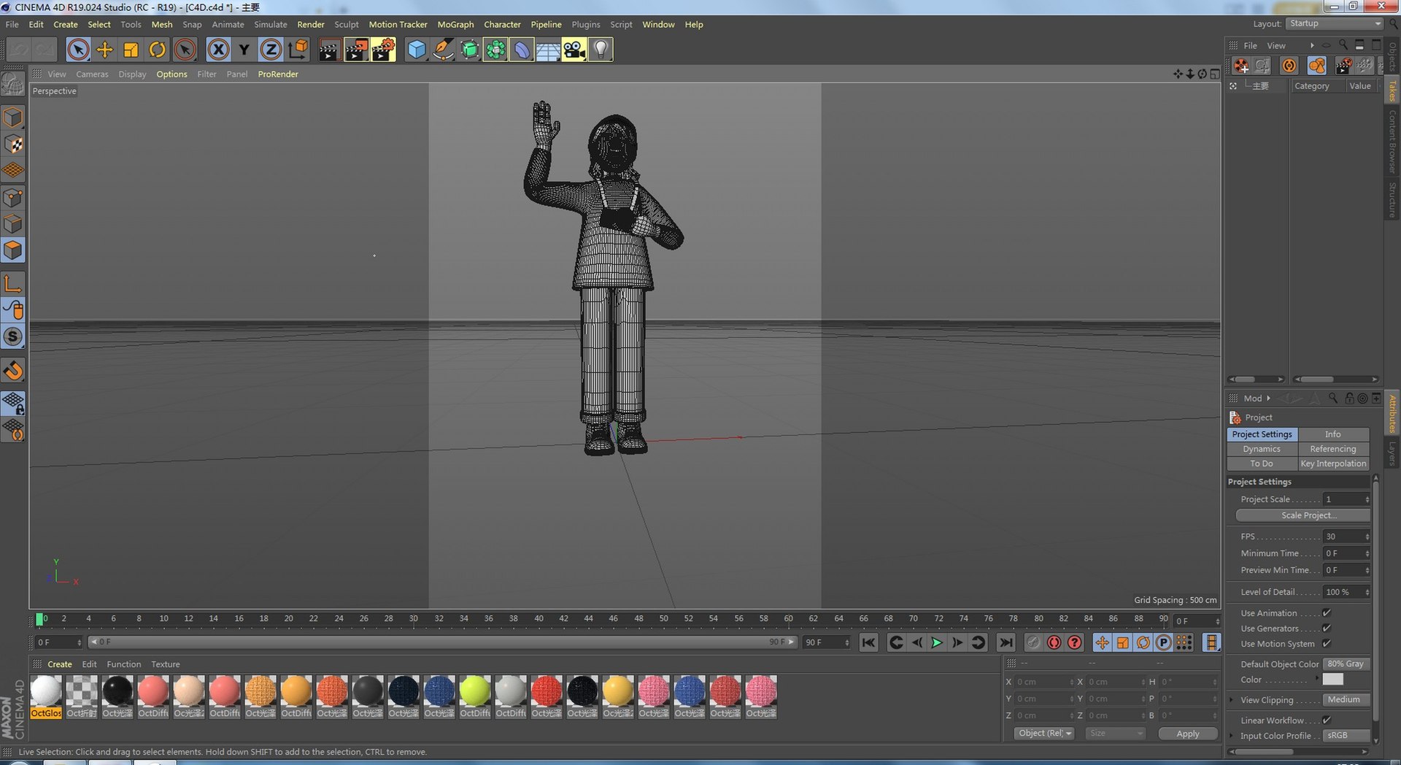
Task: Select the Live Selection tool icon
Action: pyautogui.click(x=78, y=50)
